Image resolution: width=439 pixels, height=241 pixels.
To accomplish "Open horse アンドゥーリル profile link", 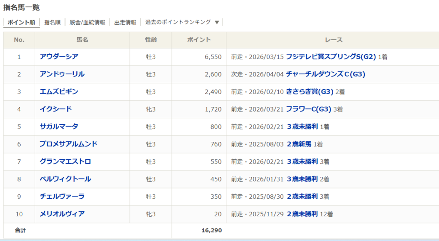I will pos(62,74).
